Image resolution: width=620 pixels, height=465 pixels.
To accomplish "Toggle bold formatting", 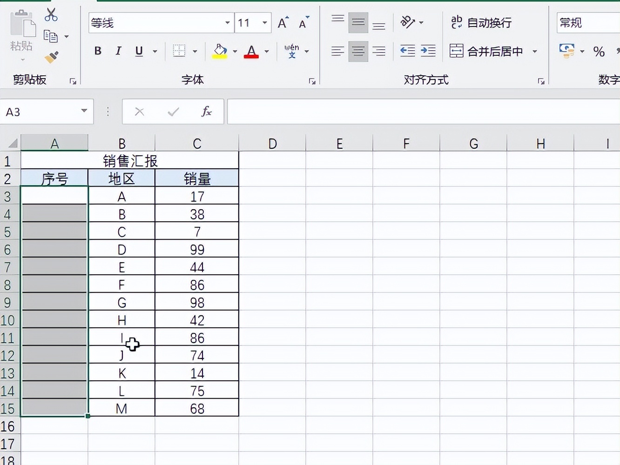I will click(x=98, y=51).
